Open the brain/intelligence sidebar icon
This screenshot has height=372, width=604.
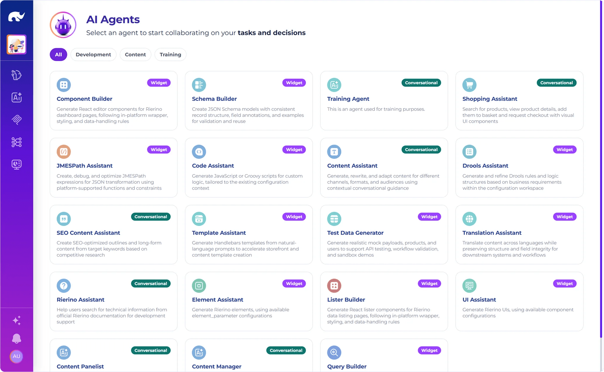click(x=16, y=75)
